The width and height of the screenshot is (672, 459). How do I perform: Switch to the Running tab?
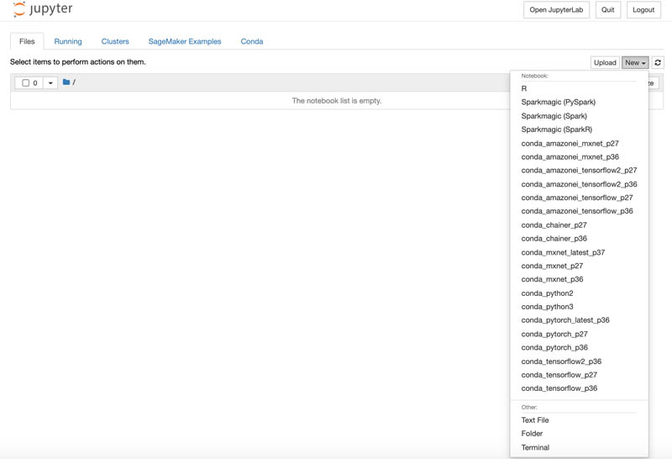point(68,41)
